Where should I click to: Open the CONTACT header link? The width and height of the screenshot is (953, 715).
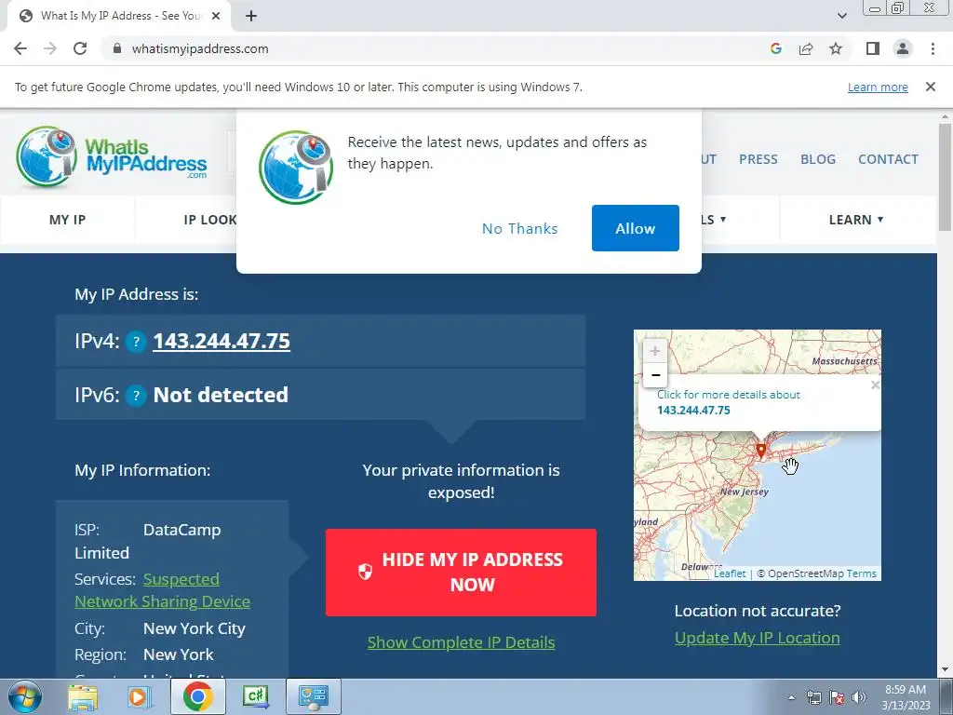(888, 159)
